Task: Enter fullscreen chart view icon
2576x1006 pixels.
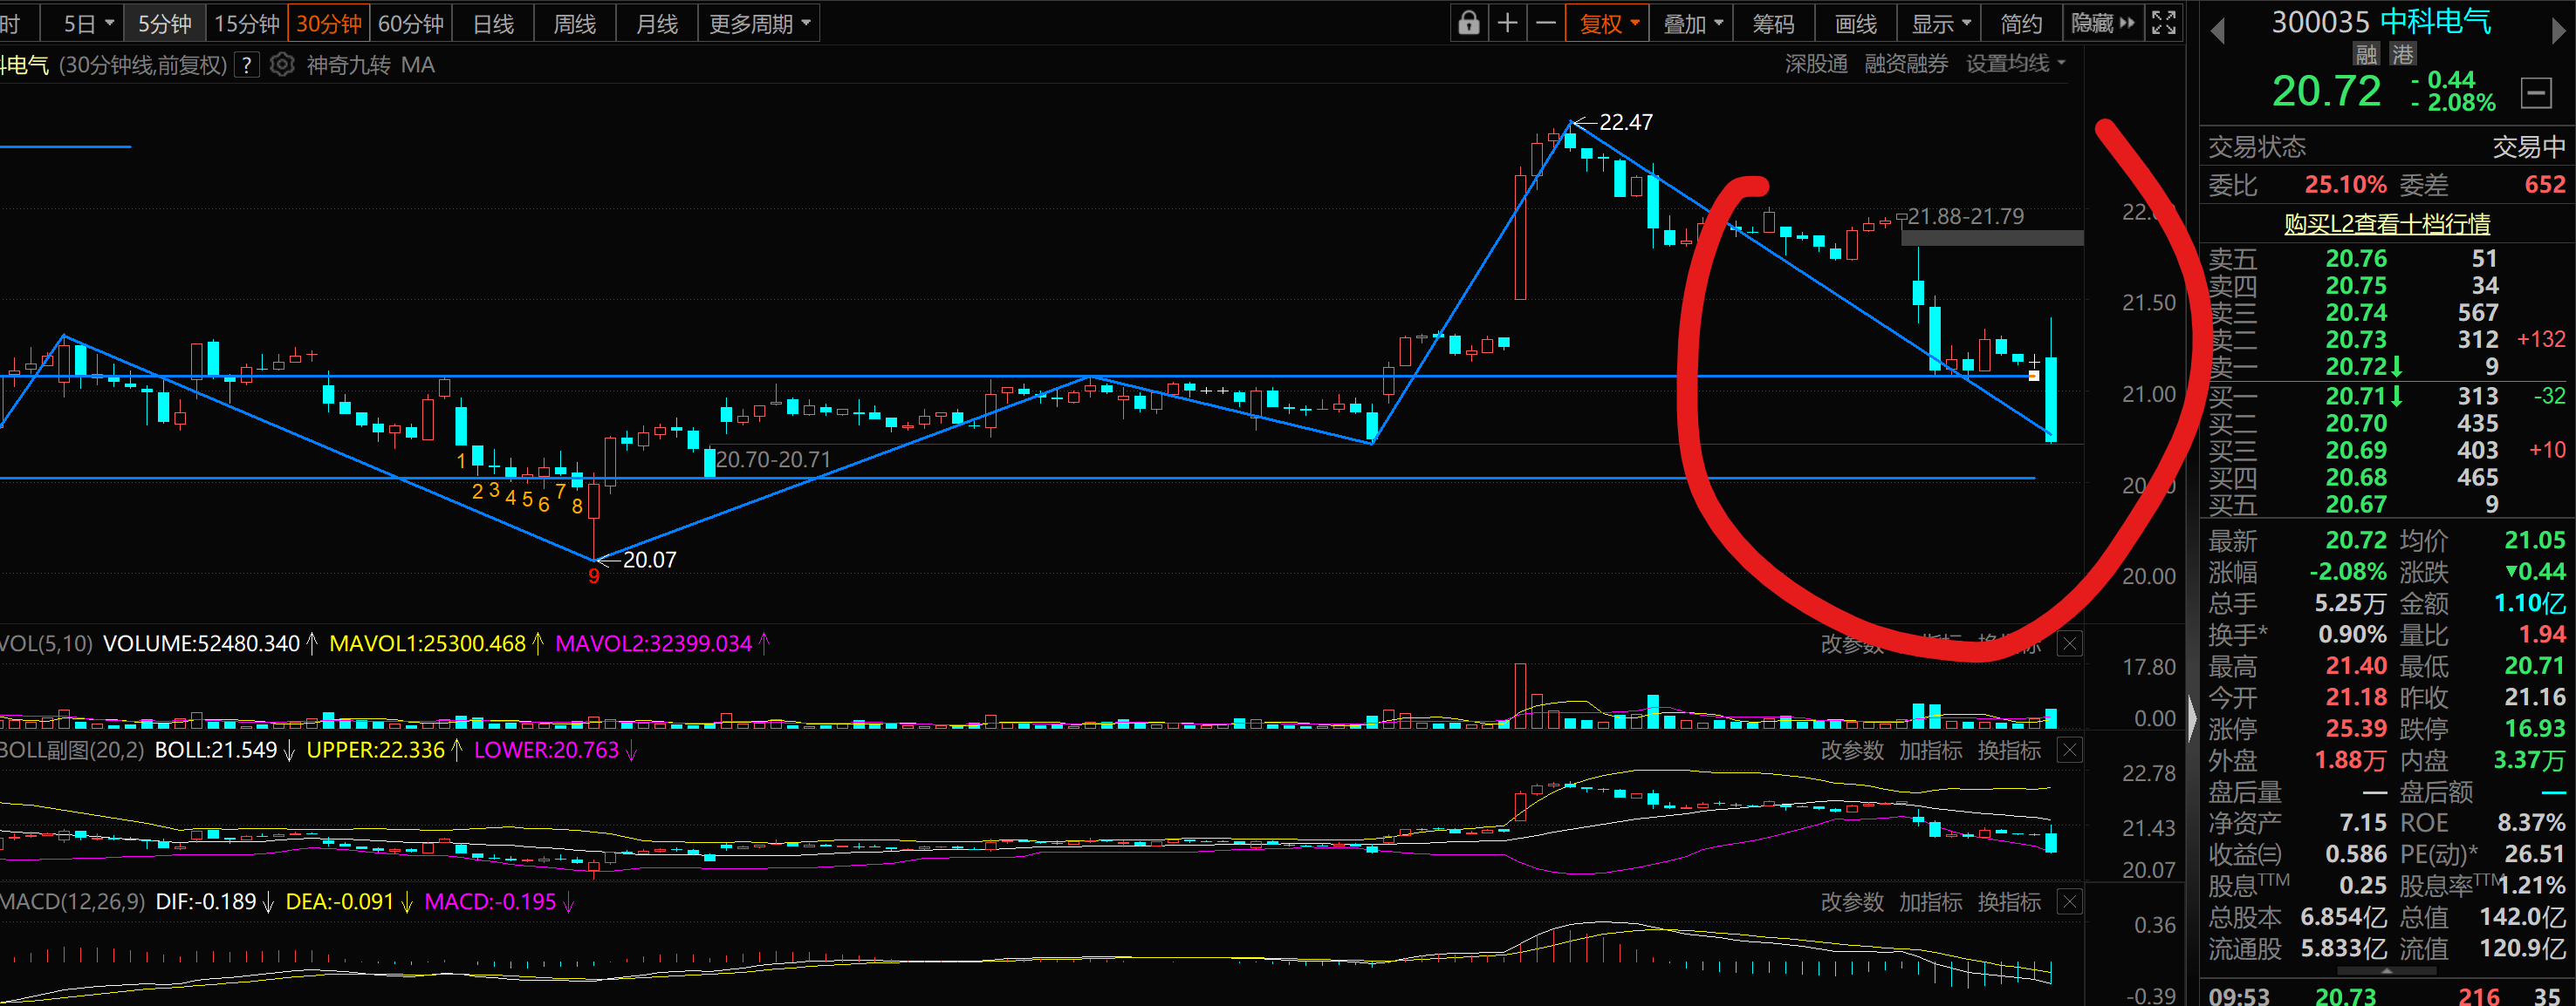Action: click(x=2163, y=23)
